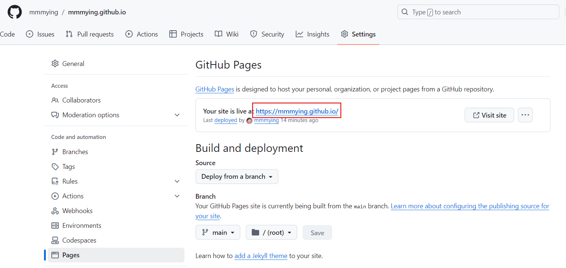Open Codespaces in sidebar
This screenshot has width=566, height=268.
click(x=116, y=240)
